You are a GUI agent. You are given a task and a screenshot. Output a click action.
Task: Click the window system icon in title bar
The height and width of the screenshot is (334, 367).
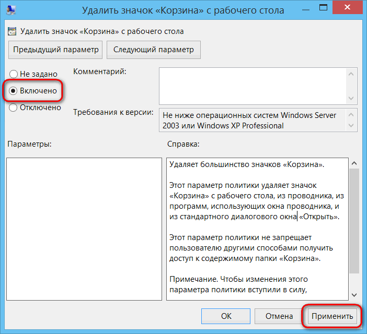(11, 10)
